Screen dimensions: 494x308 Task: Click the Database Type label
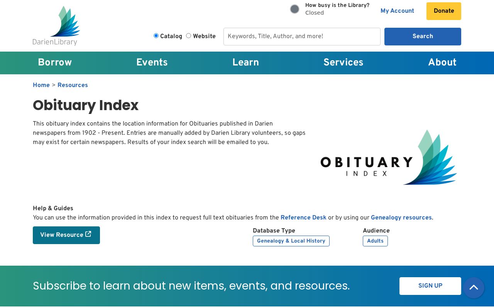click(274, 231)
